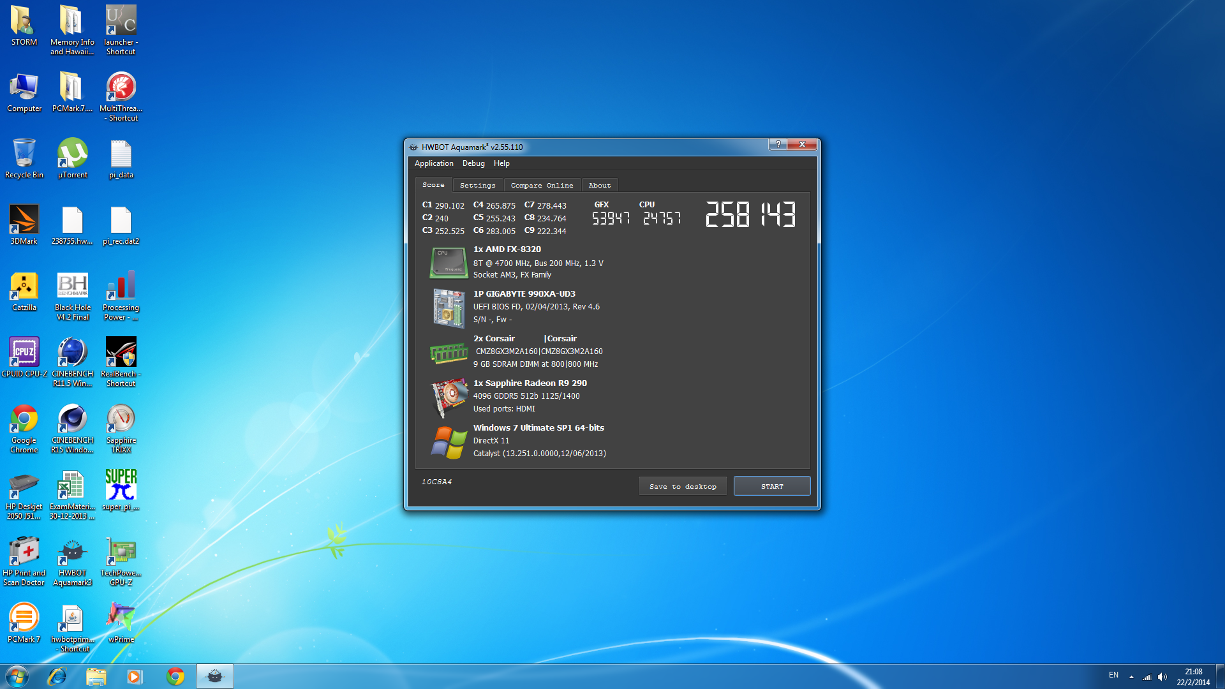Select the CINEBENCH R15 icon

click(72, 428)
